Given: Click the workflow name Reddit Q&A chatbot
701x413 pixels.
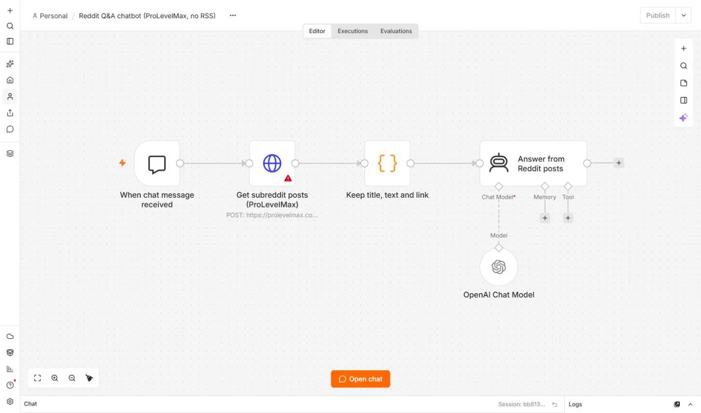Looking at the screenshot, I should point(147,16).
